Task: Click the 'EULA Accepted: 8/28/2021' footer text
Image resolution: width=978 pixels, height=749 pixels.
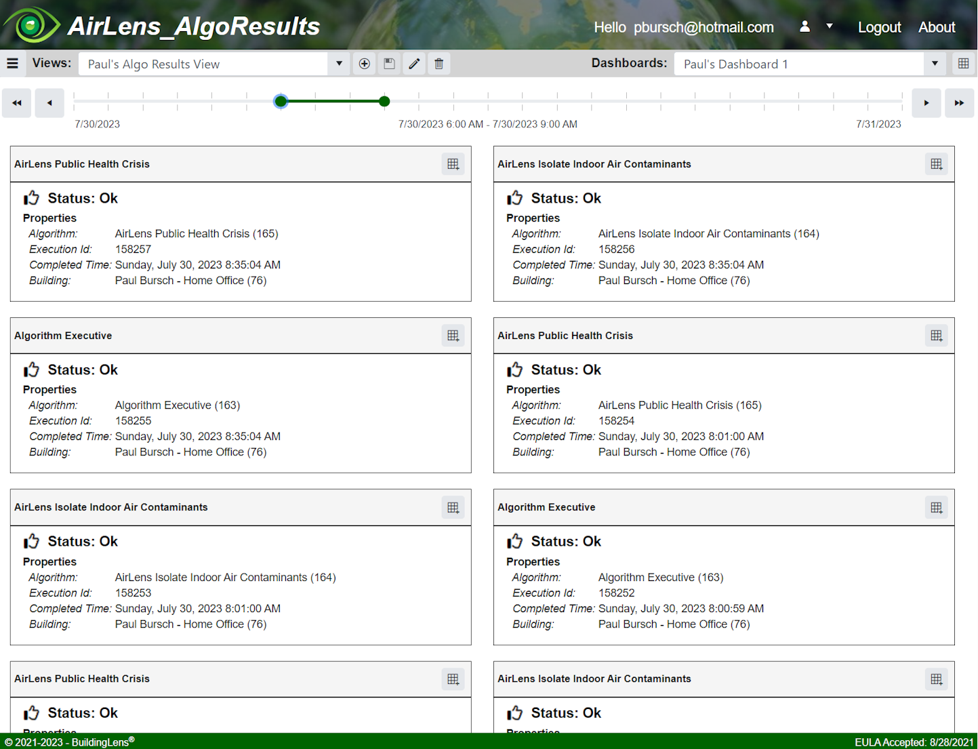Action: coord(914,742)
